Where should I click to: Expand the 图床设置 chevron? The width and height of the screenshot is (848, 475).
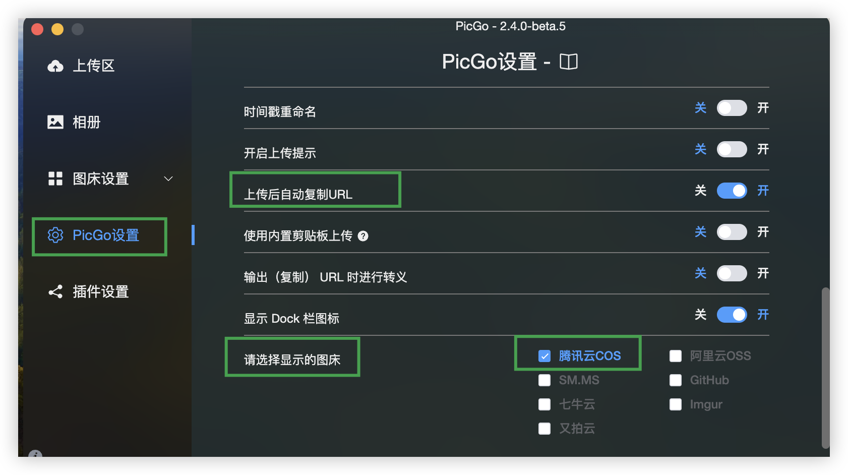168,179
